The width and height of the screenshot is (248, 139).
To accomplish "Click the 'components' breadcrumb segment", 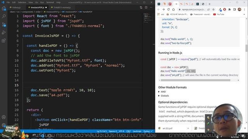I will [28, 12].
